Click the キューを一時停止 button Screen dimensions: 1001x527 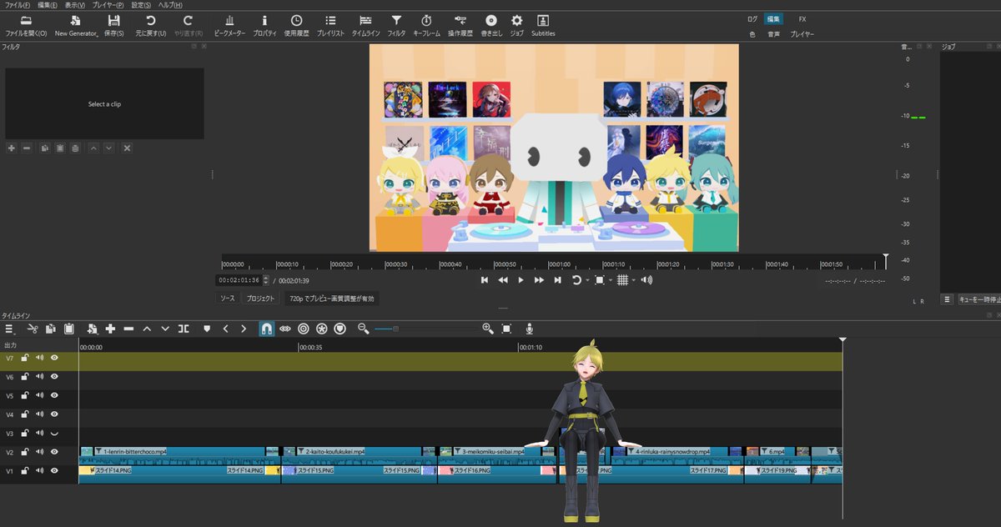978,299
